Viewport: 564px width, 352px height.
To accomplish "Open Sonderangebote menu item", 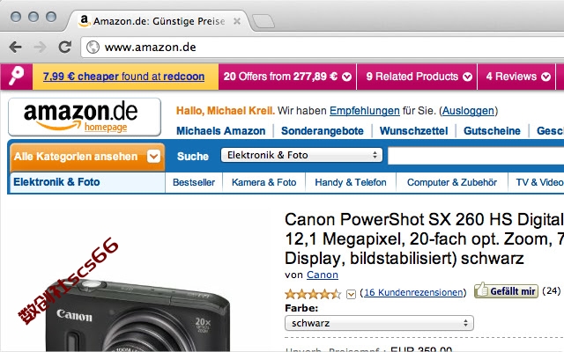I will (323, 131).
